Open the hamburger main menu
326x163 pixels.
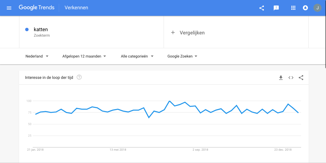coord(9,8)
